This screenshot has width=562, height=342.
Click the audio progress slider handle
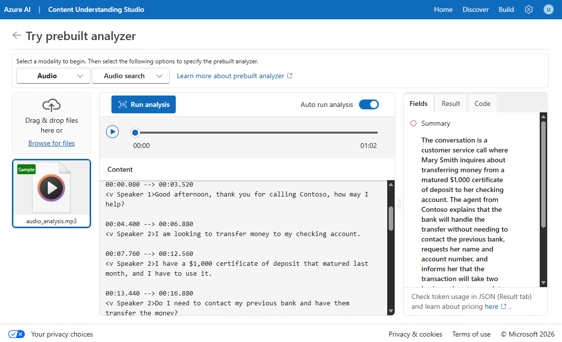[x=135, y=133]
